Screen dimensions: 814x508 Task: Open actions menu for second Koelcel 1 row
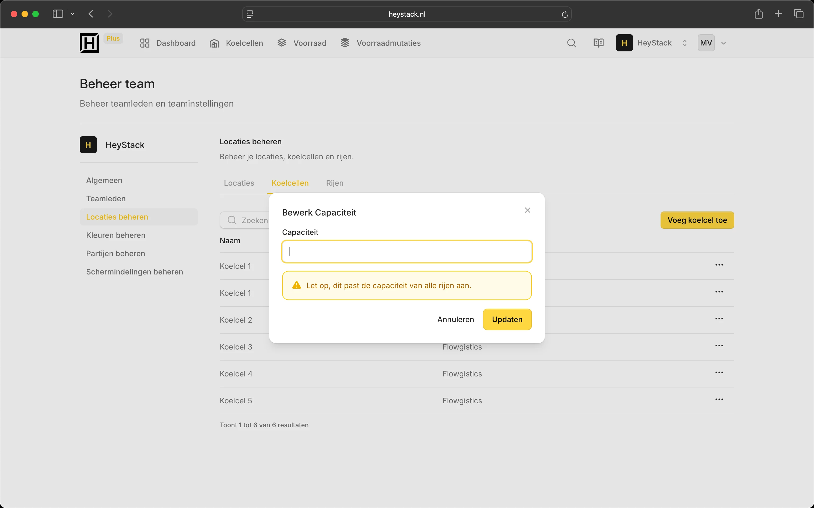coord(719,292)
